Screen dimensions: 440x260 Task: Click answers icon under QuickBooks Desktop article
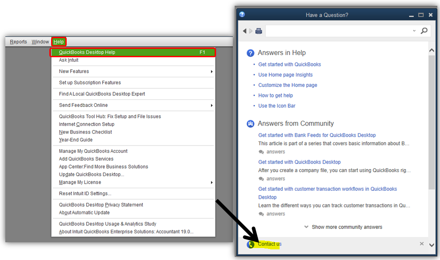tap(261, 179)
